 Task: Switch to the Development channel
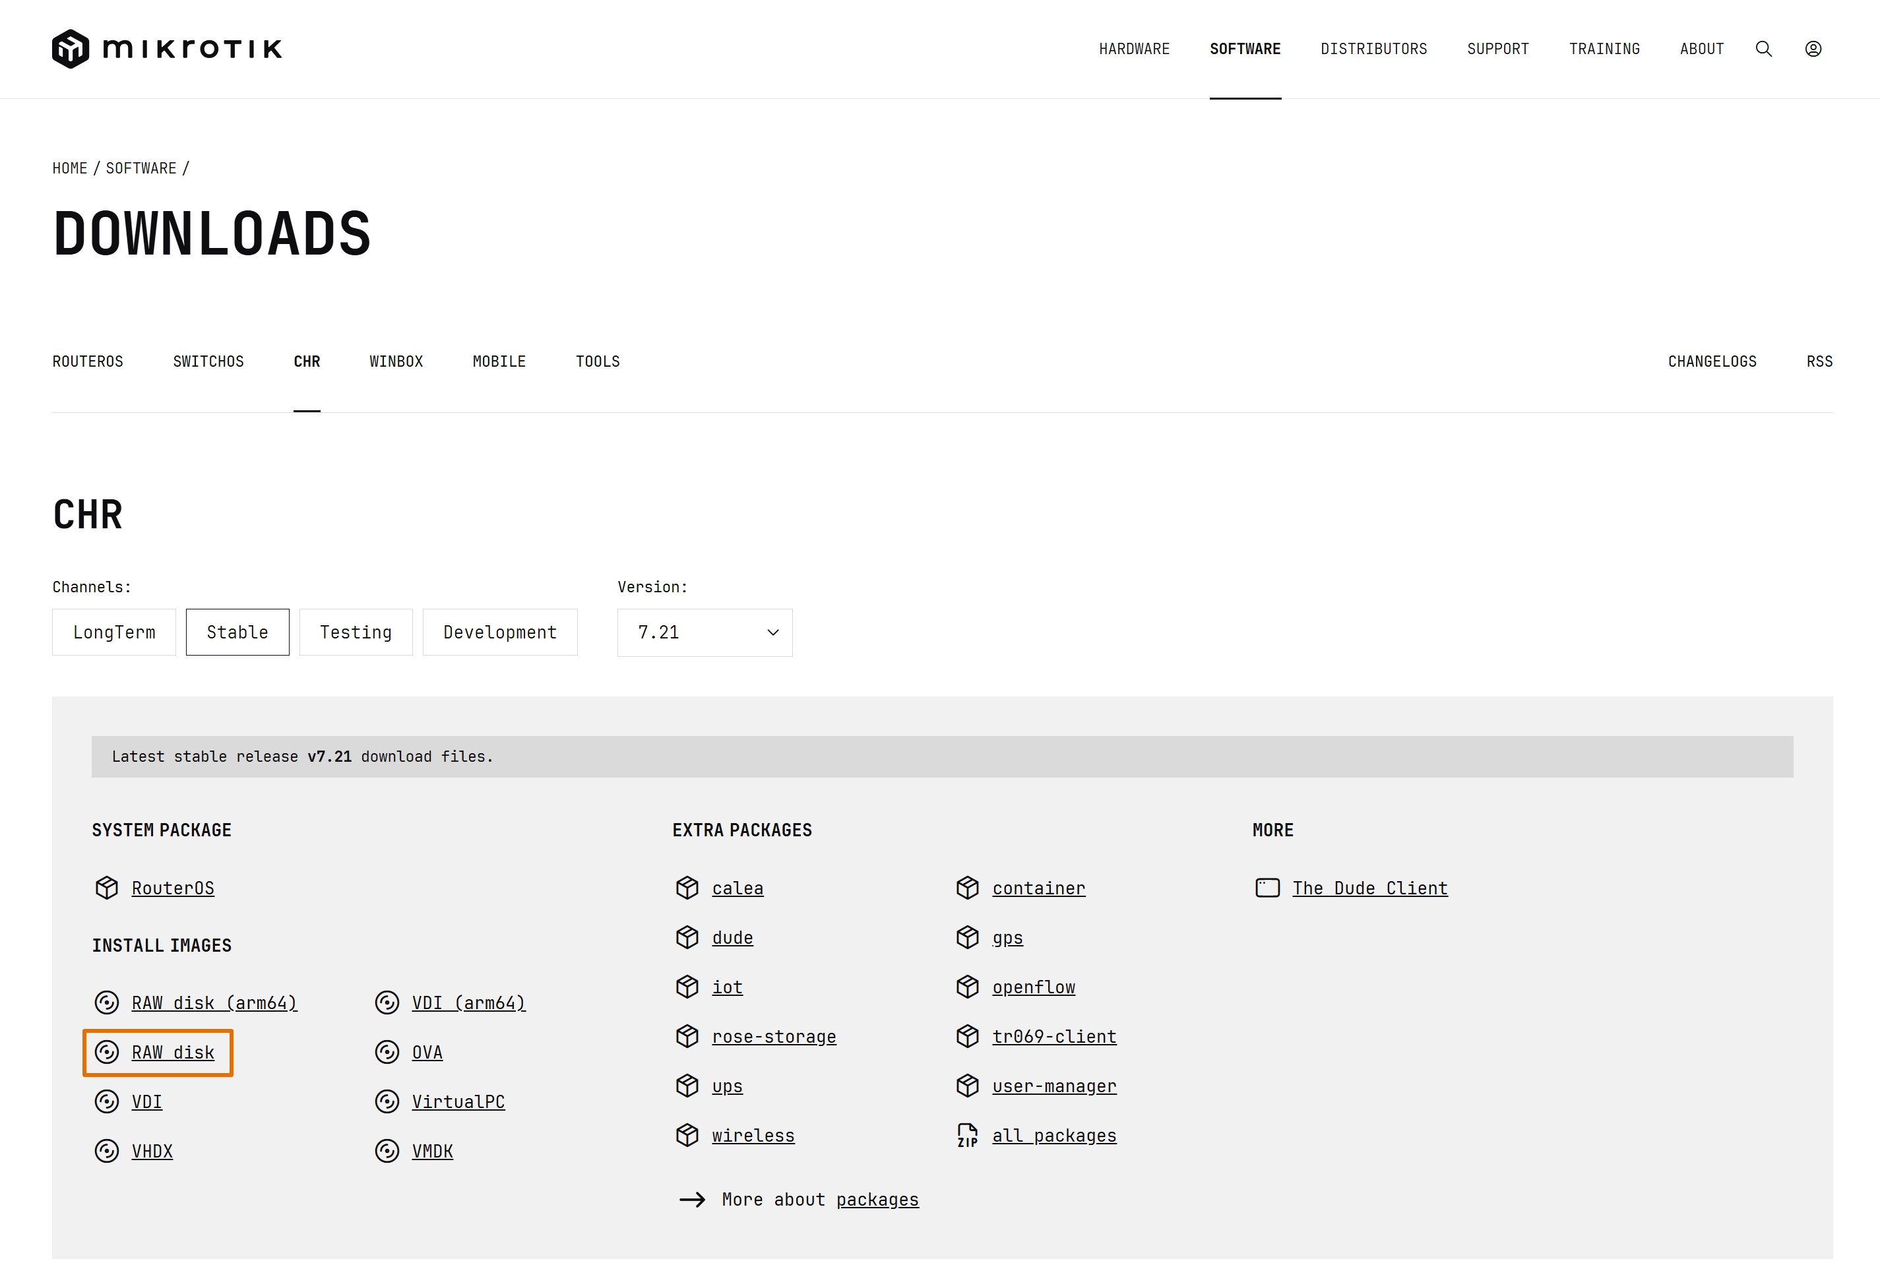click(499, 632)
